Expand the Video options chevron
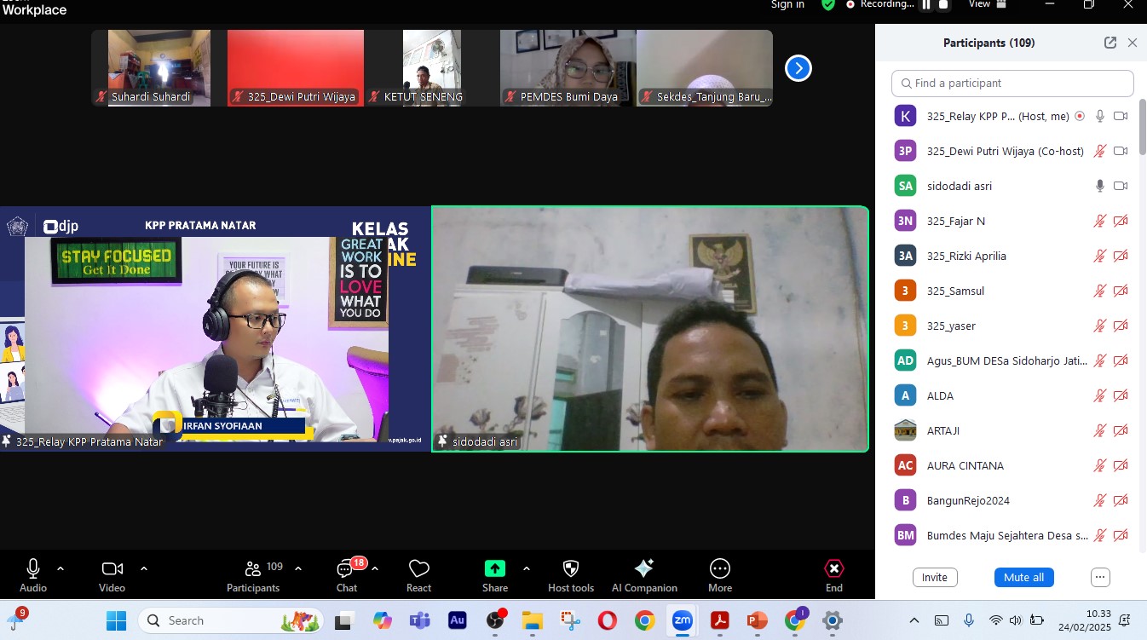Screen dimensions: 1147x640 144,568
